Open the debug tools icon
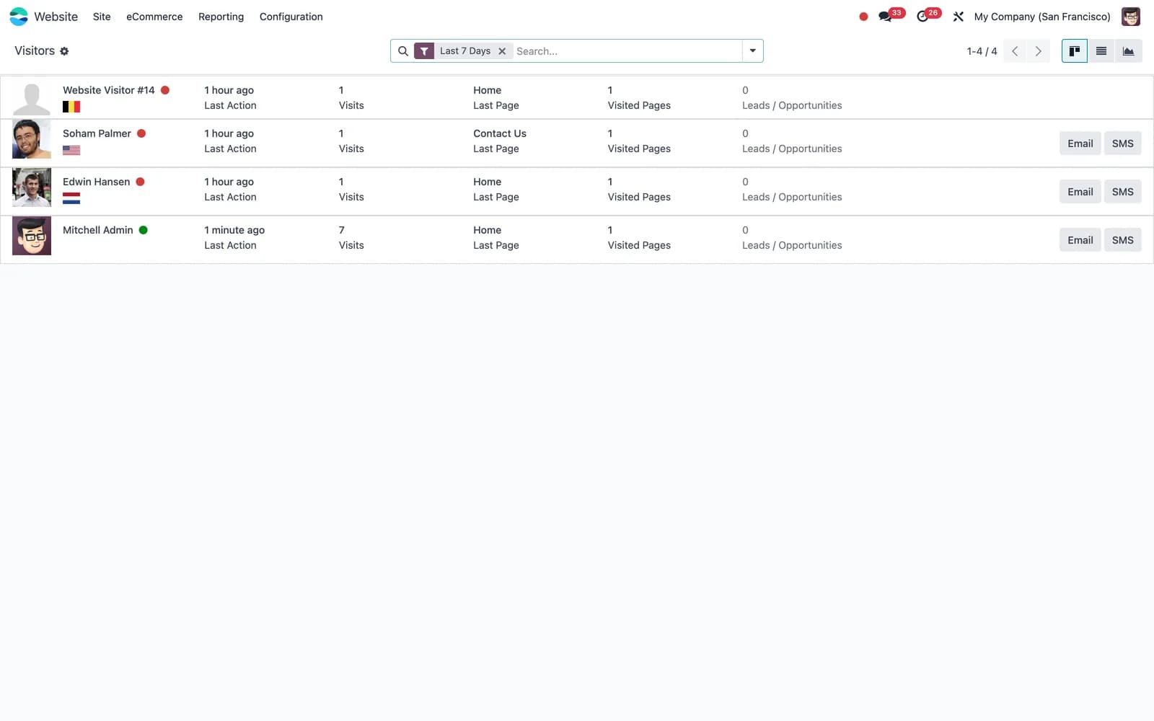The width and height of the screenshot is (1154, 721). click(959, 17)
